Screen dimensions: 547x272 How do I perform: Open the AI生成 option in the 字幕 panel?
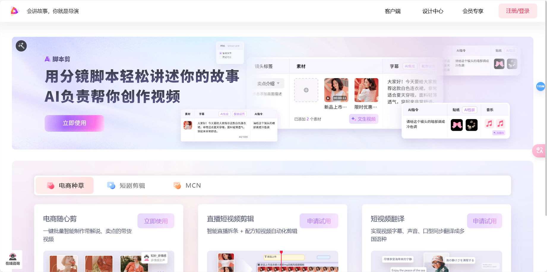pyautogui.click(x=410, y=66)
